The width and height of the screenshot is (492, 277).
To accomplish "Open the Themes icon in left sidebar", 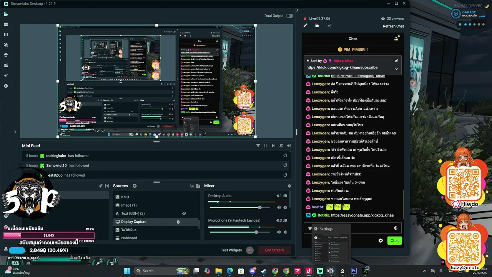I will coord(6,45).
